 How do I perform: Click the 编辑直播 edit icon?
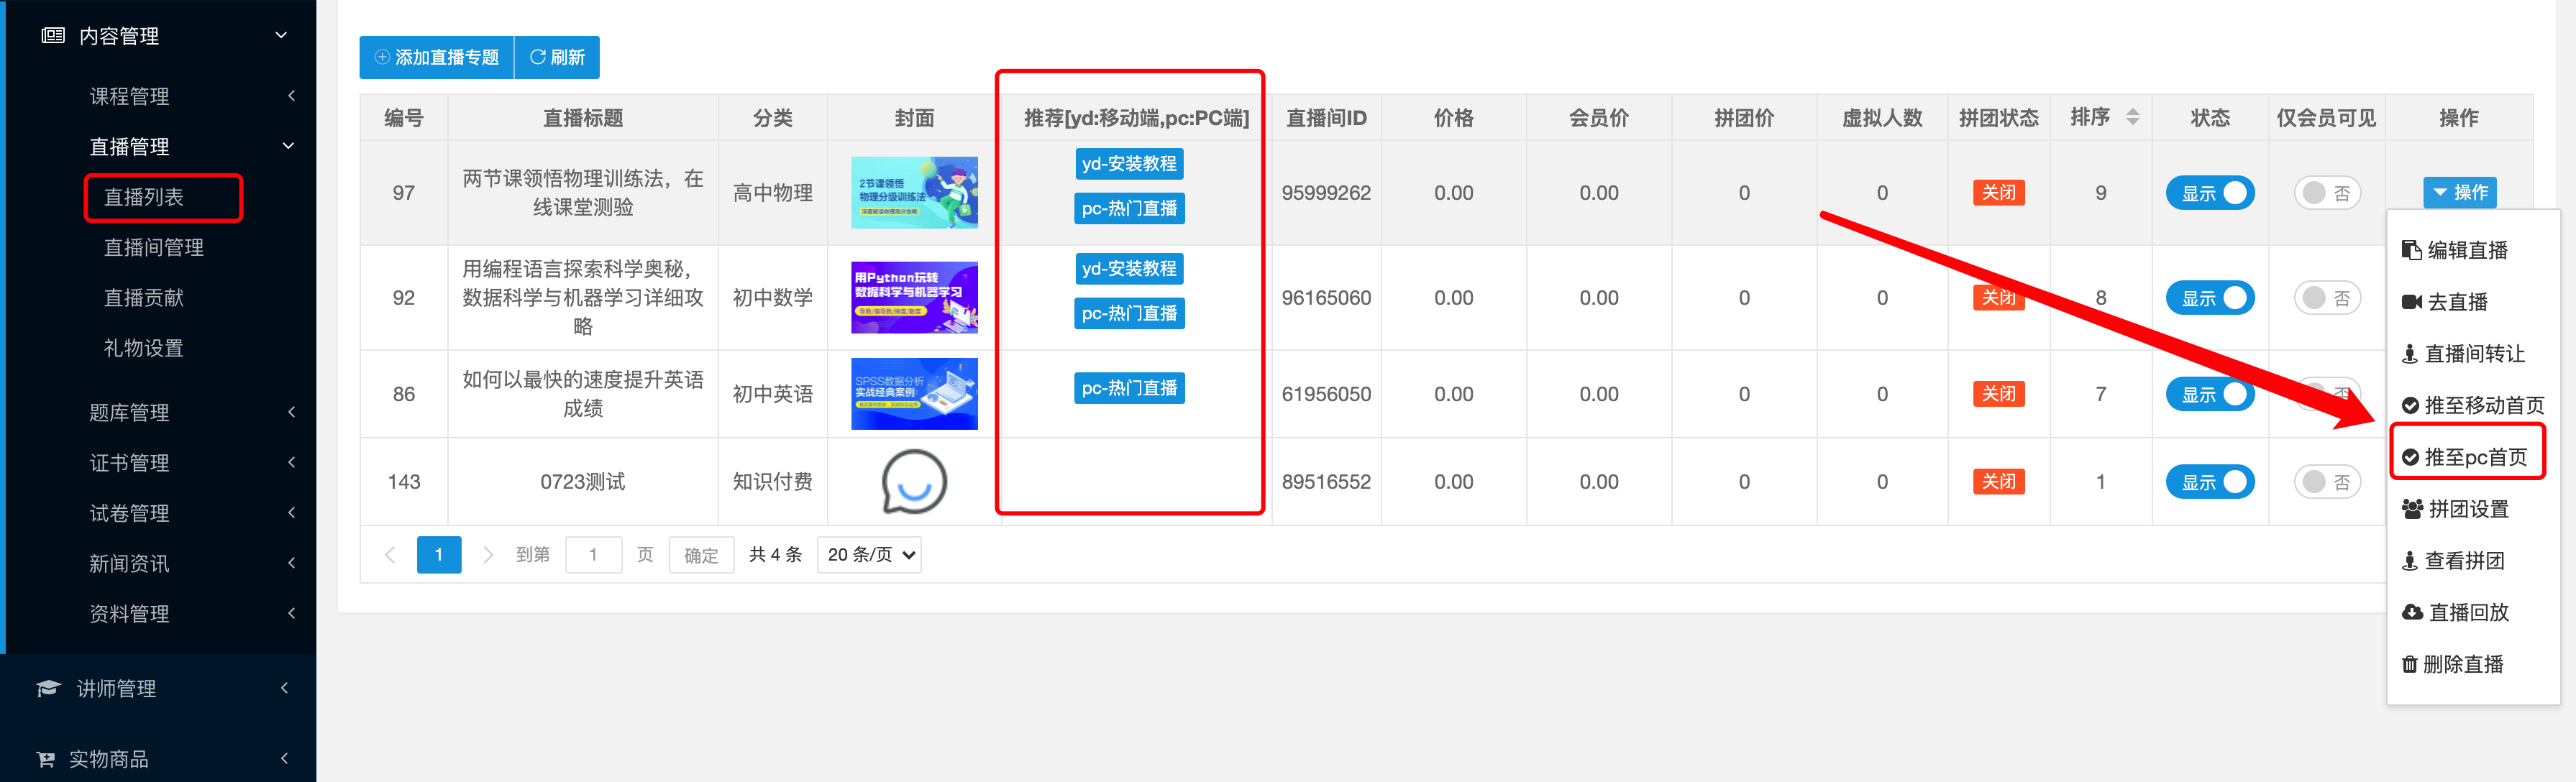pyautogui.click(x=2411, y=250)
